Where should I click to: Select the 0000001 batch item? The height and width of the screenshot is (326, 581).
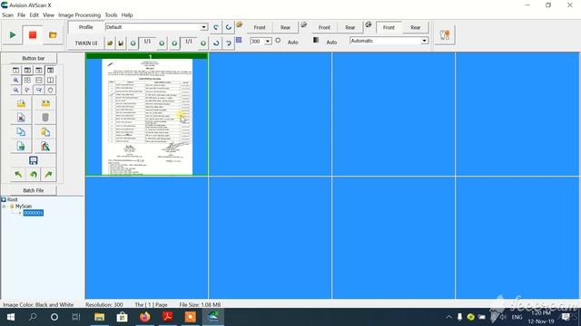34,213
